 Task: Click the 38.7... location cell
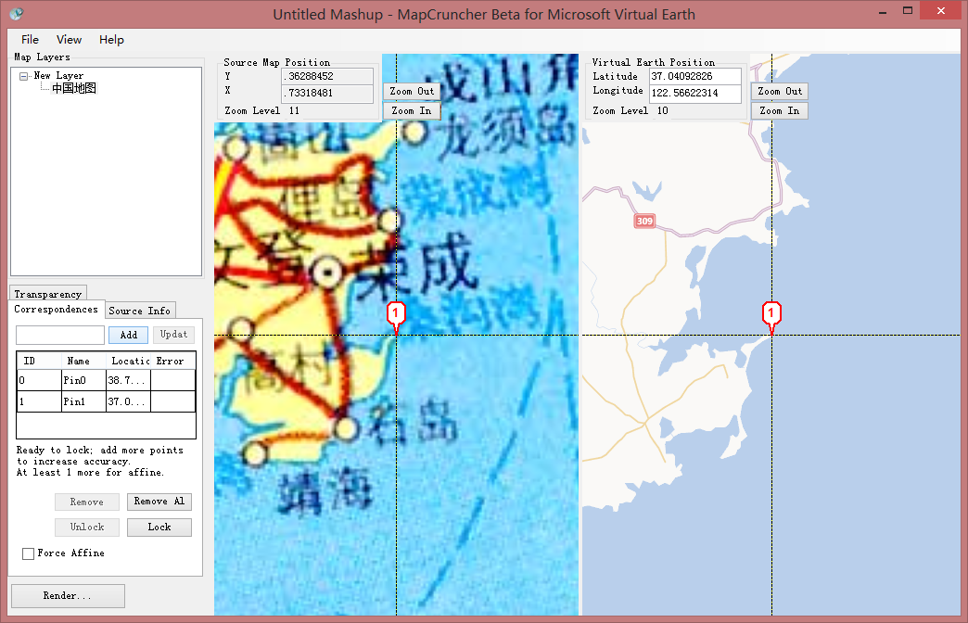coord(128,380)
